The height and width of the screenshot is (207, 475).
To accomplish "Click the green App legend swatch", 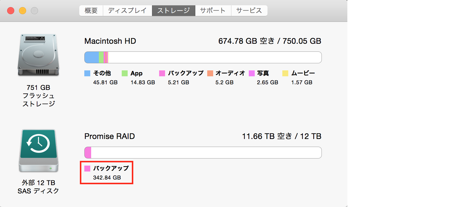I will [125, 73].
